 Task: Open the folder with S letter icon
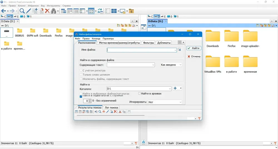131,11
